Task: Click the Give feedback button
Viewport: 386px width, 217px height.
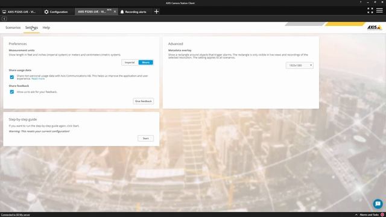Action: pos(144,101)
